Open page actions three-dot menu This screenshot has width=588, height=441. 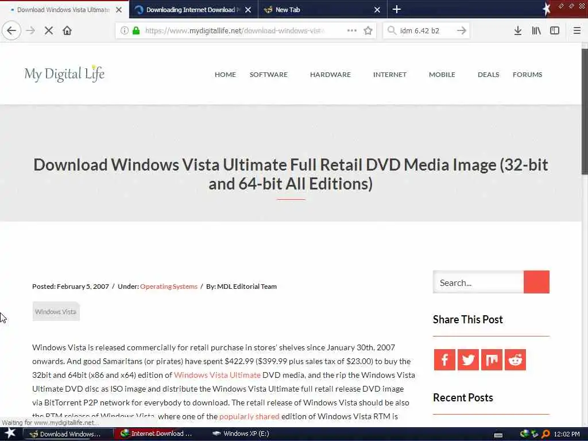coord(352,30)
